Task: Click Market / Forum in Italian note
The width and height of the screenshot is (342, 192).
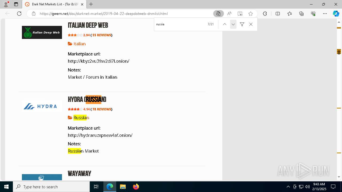Action: click(x=92, y=77)
